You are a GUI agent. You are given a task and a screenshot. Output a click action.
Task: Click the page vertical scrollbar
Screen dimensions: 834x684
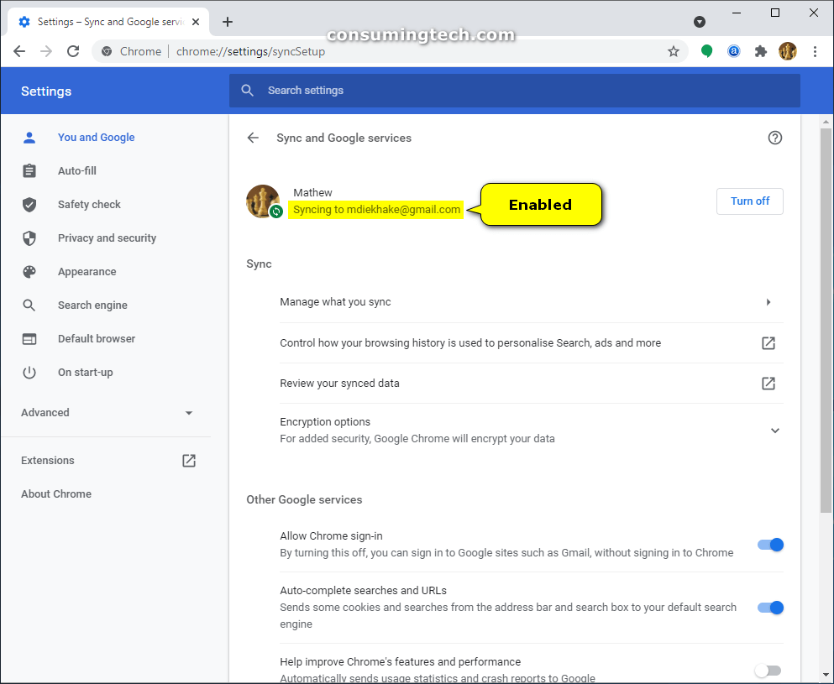pyautogui.click(x=826, y=319)
